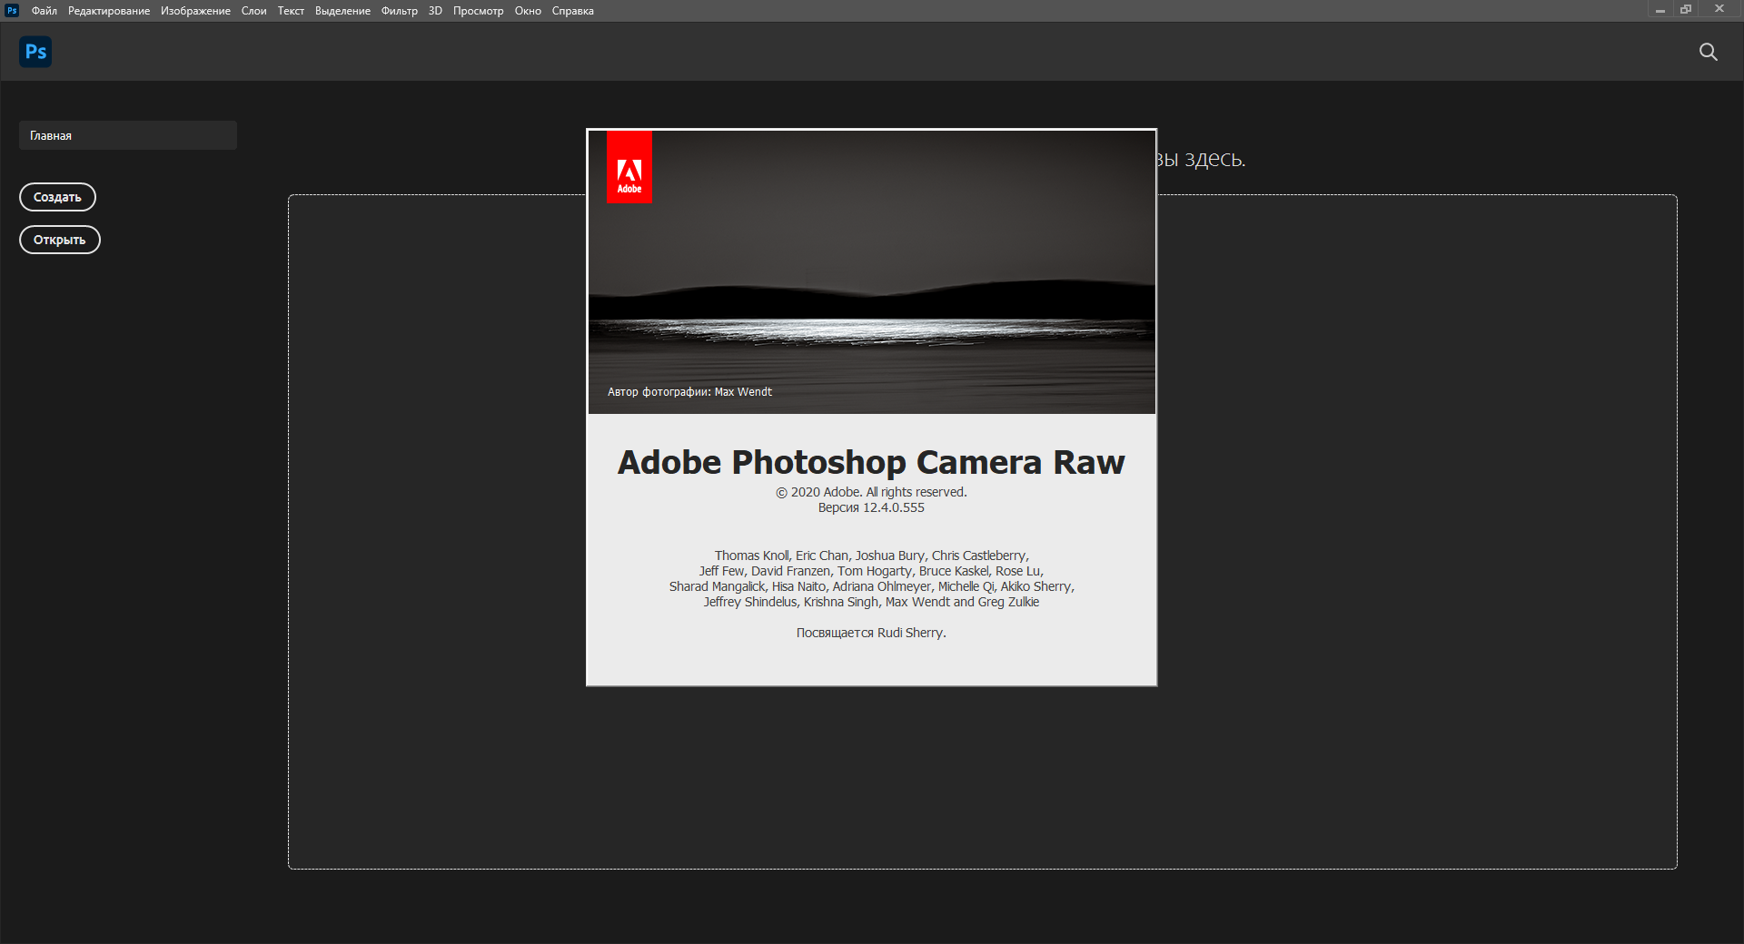Click the red Adobe logo on splash
The height and width of the screenshot is (944, 1744).
pyautogui.click(x=629, y=167)
